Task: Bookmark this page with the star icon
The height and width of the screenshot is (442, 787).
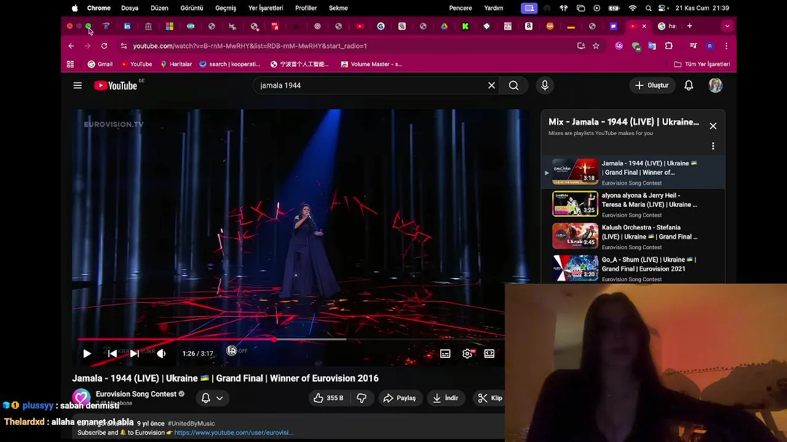Action: click(x=596, y=46)
